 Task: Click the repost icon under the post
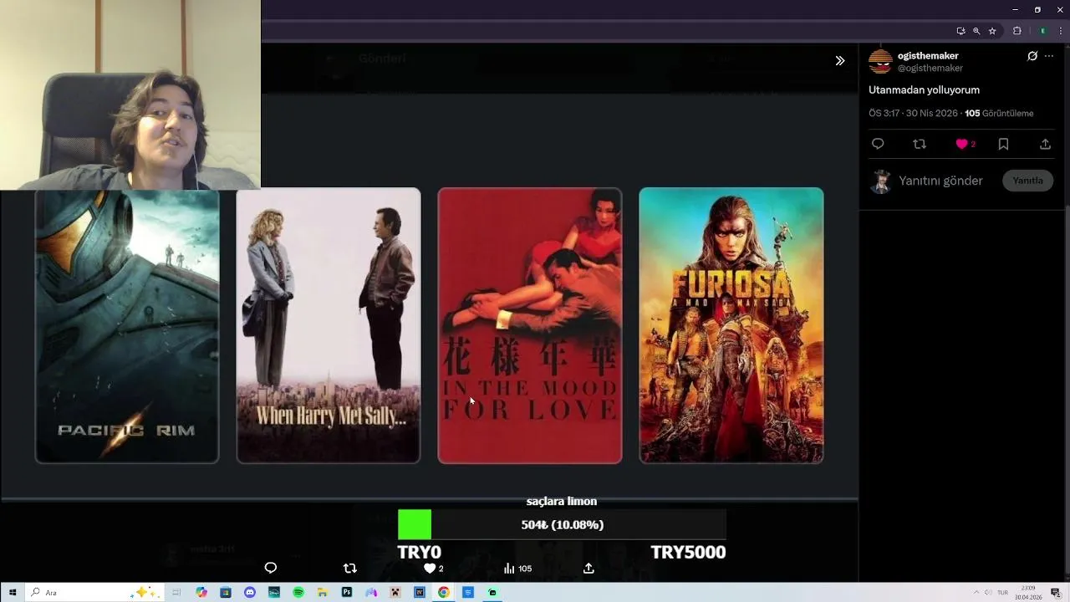920,144
